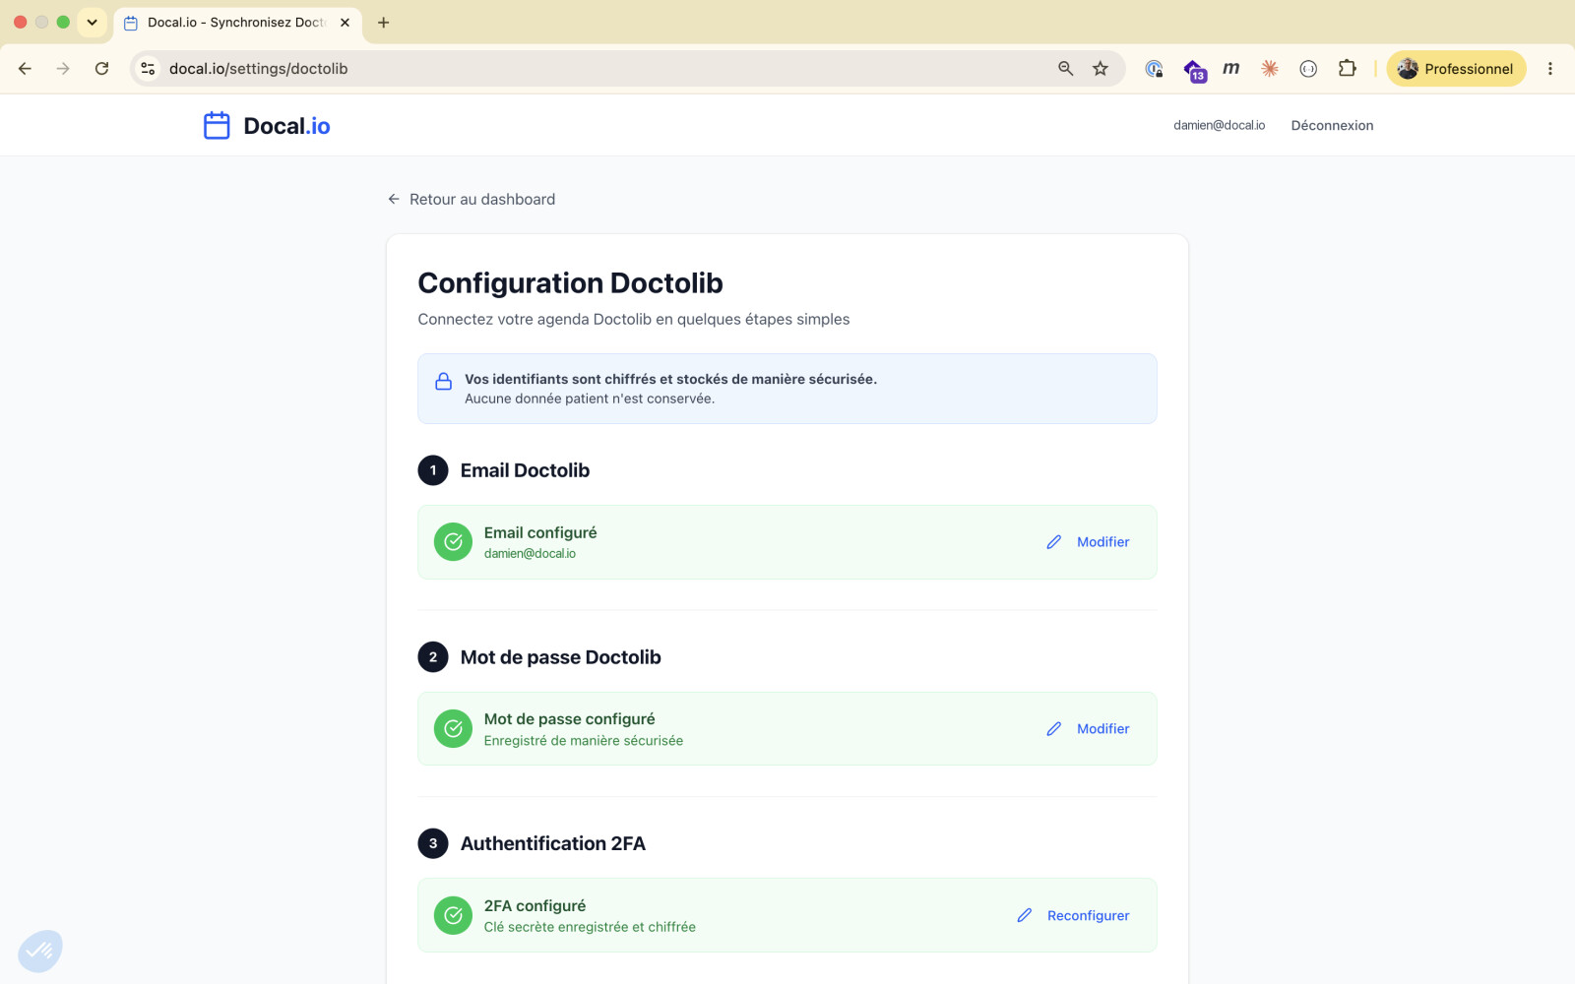Click the green checkmark for Email configuré

tap(453, 542)
